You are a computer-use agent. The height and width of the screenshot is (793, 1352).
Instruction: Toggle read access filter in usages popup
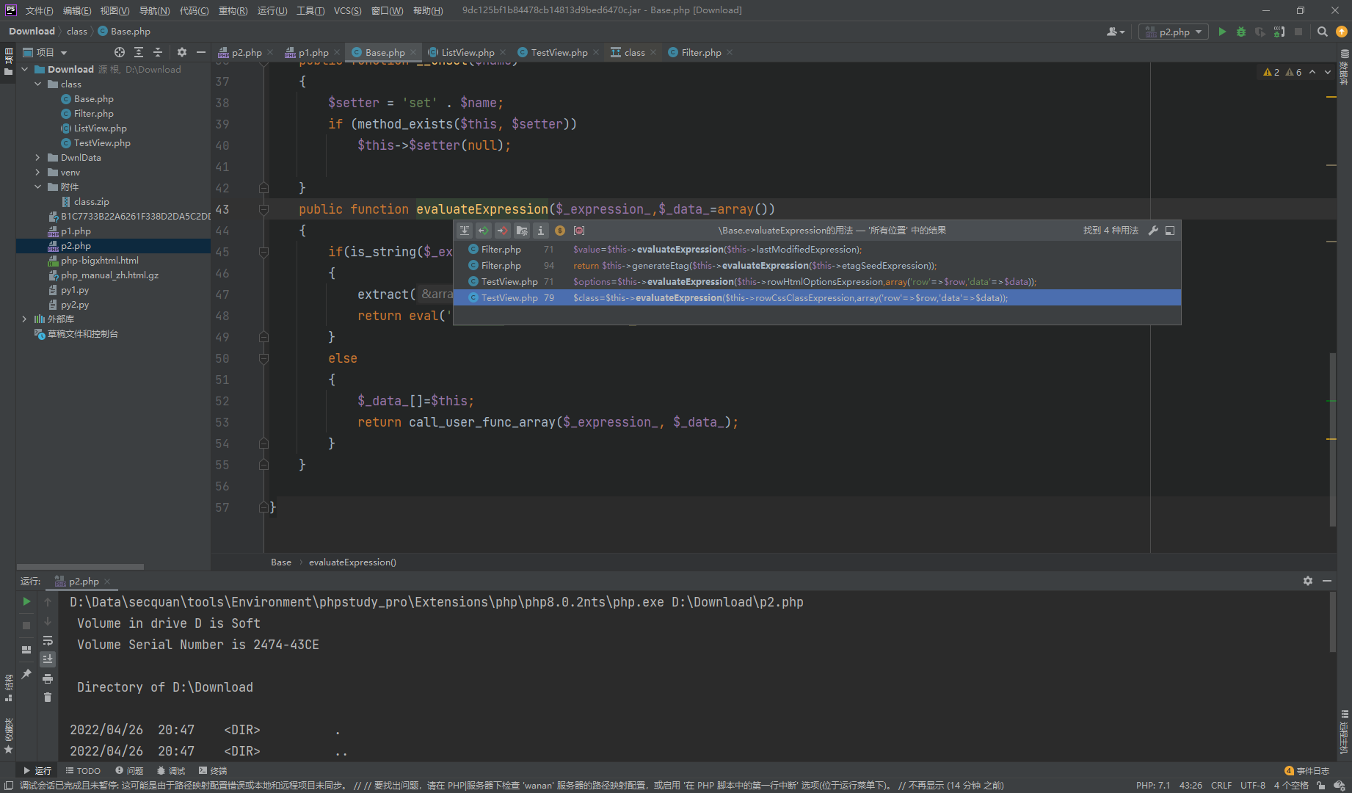click(484, 231)
